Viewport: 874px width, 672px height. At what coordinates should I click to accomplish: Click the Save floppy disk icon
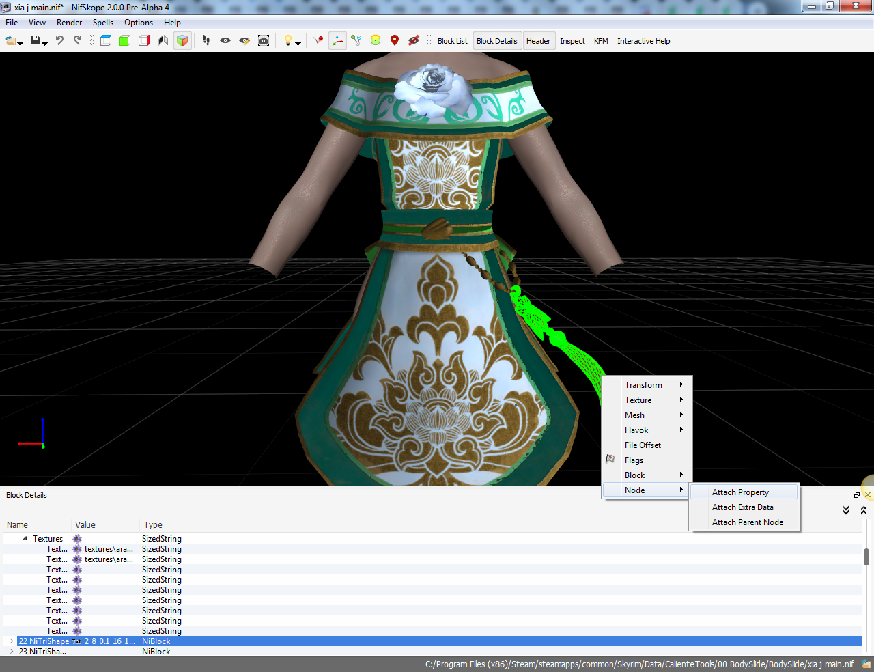pos(36,41)
